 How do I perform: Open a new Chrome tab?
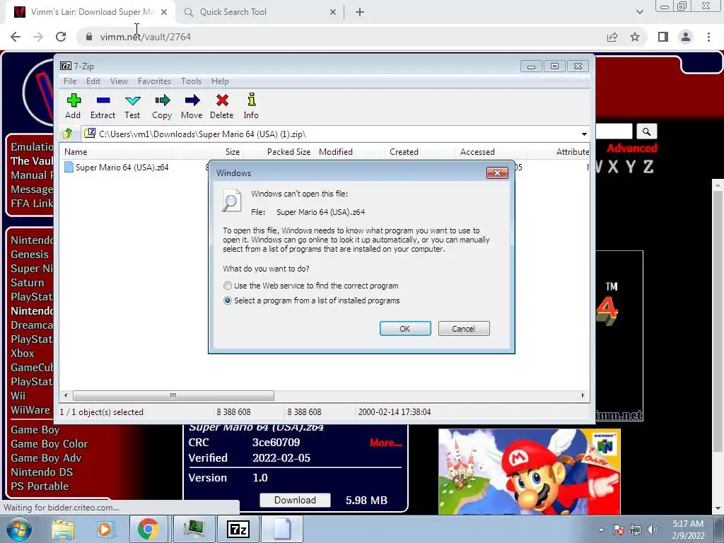360,12
